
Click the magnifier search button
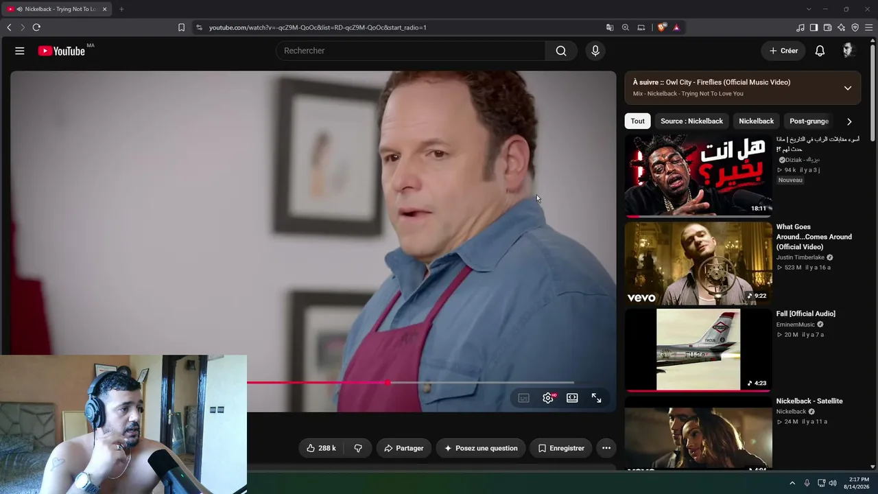point(561,51)
